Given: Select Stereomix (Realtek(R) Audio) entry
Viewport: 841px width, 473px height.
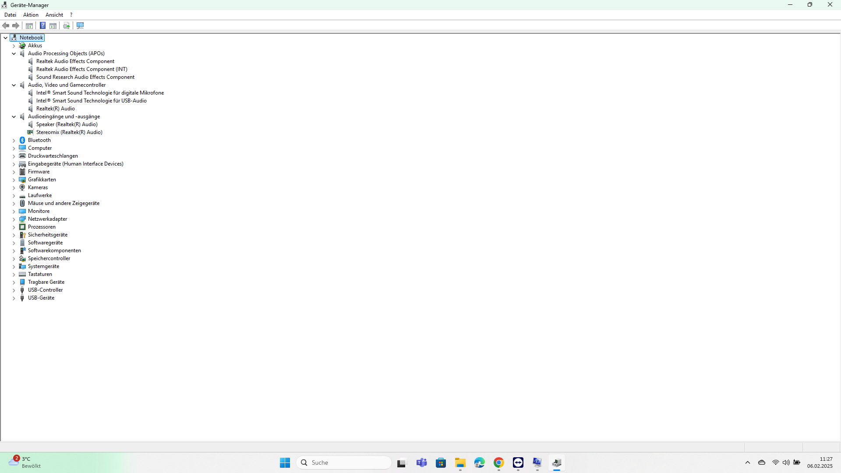Looking at the screenshot, I should coord(69,132).
